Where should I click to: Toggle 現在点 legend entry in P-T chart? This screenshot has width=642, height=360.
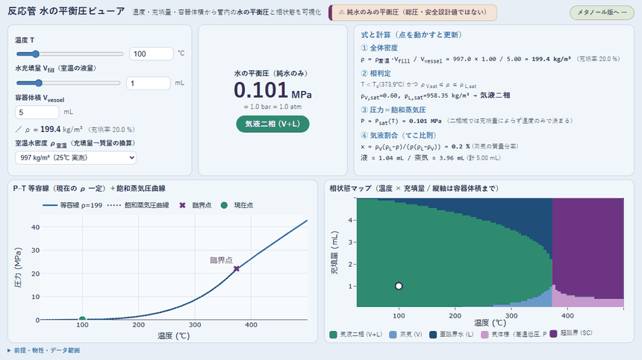tap(237, 205)
